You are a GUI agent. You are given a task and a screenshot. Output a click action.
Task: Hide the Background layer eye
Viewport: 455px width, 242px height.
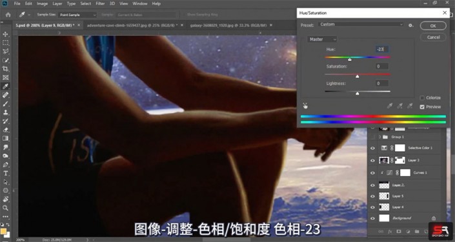tap(372, 218)
